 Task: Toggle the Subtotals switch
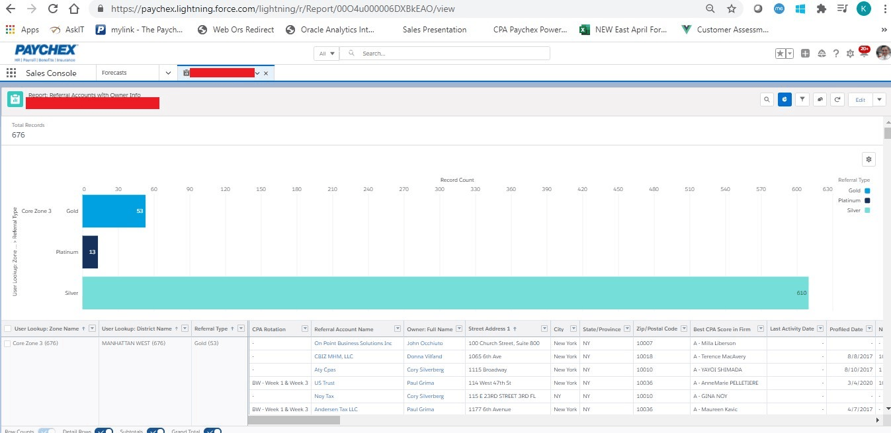coord(155,432)
